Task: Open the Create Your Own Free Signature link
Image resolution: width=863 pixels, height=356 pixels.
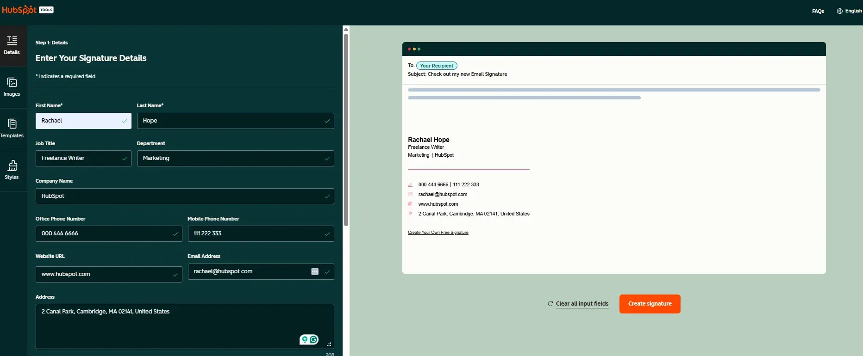Action: 438,233
